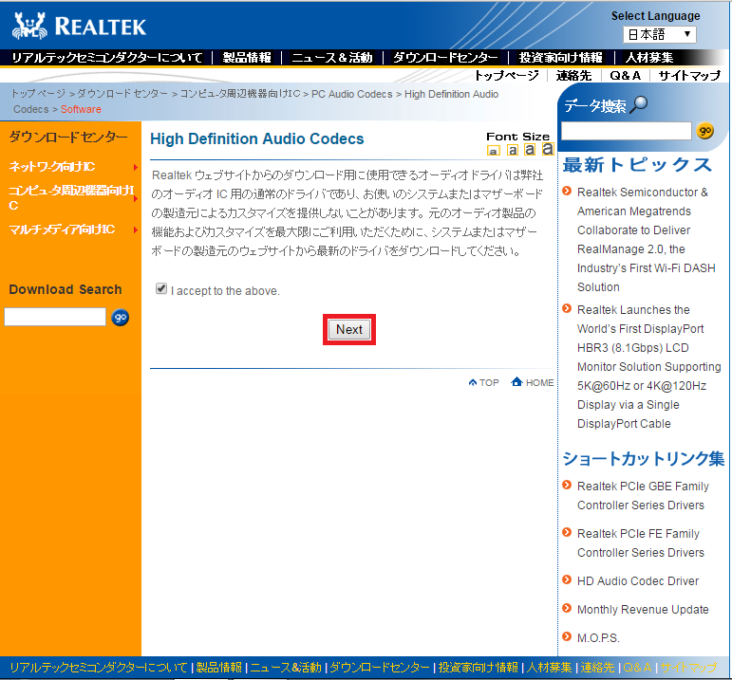The height and width of the screenshot is (680, 732).
Task: Open the M.O.P.S. shortcut link
Action: click(598, 638)
